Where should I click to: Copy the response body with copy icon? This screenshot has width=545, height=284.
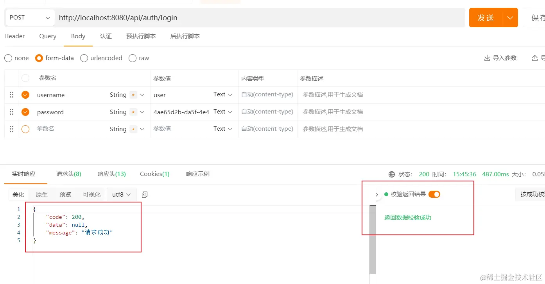click(x=145, y=194)
